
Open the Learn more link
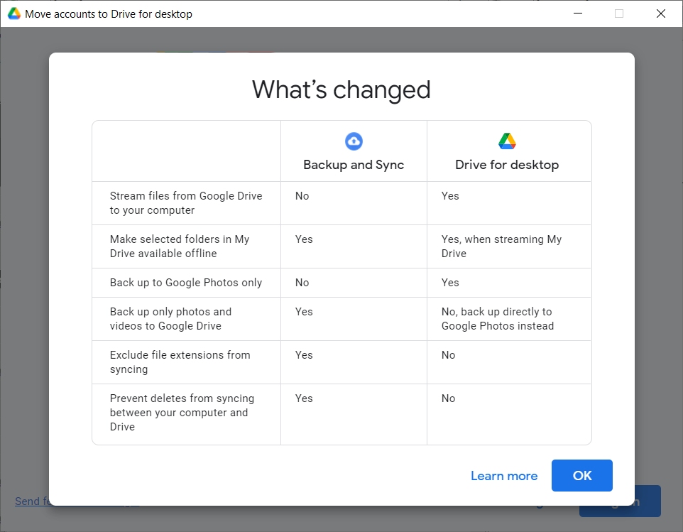504,476
